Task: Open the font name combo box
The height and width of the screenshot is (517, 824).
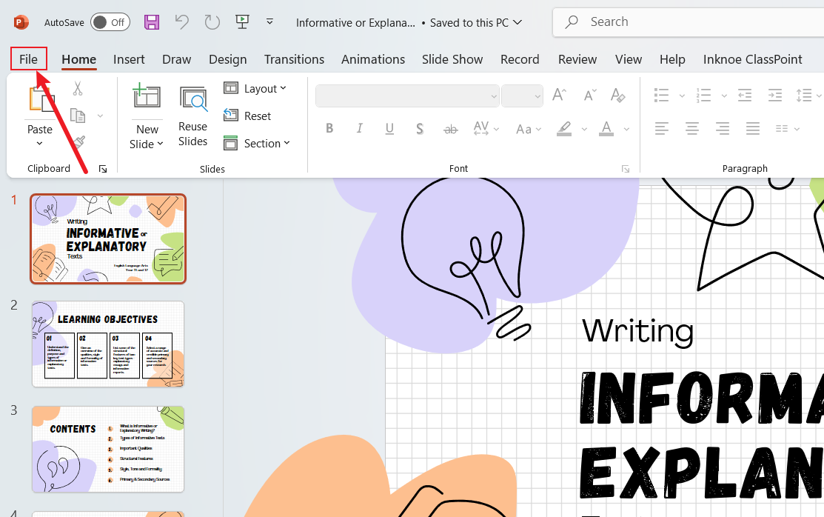Action: (x=407, y=96)
